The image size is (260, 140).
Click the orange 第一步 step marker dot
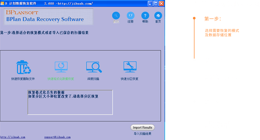click(194, 18)
